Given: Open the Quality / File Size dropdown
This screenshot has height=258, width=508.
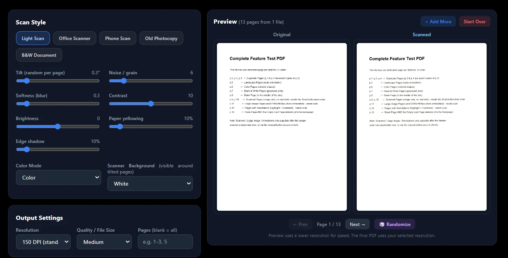Looking at the screenshot, I should tap(104, 242).
